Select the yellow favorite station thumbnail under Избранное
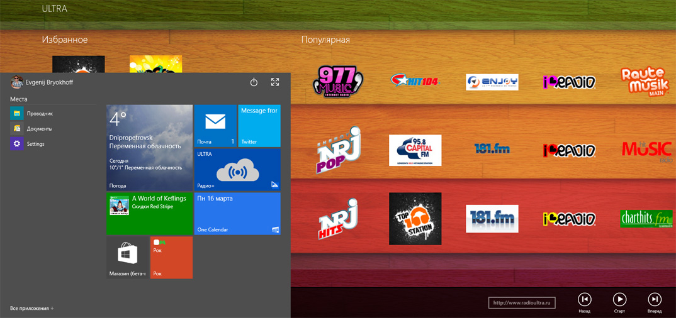This screenshot has width=676, height=318. click(x=155, y=63)
